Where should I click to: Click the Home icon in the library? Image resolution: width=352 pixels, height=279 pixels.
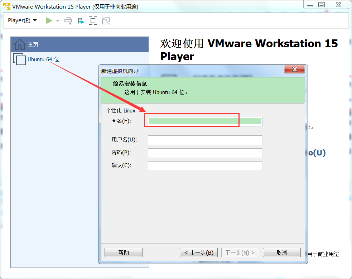point(19,44)
